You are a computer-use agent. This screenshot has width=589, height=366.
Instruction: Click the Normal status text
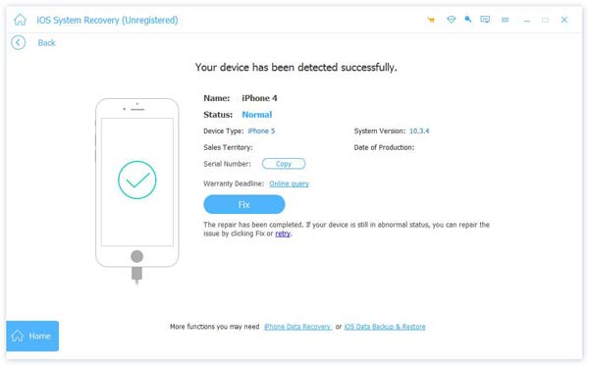[257, 115]
